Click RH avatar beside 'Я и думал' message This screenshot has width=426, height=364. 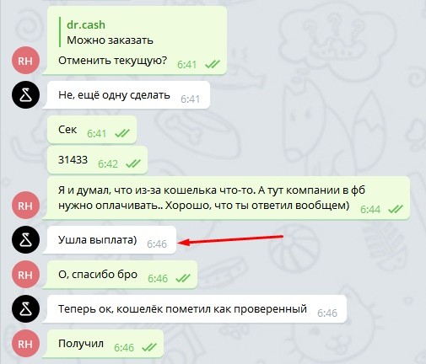click(25, 206)
